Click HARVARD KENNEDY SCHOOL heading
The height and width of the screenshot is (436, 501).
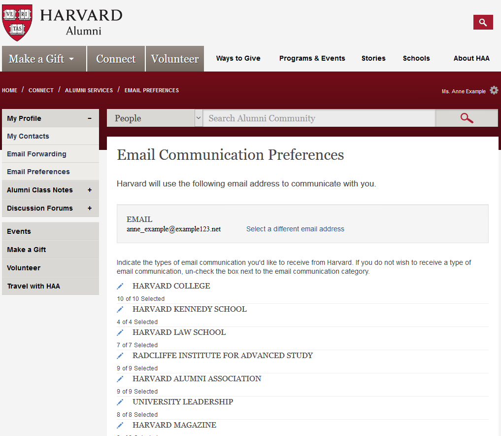point(190,309)
